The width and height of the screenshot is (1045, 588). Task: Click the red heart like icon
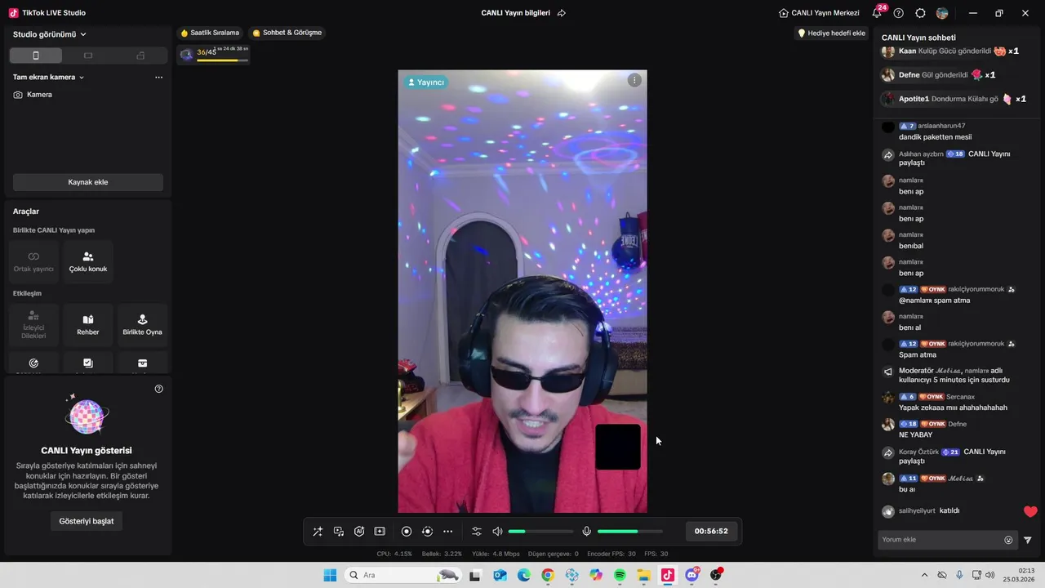pos(1030,511)
